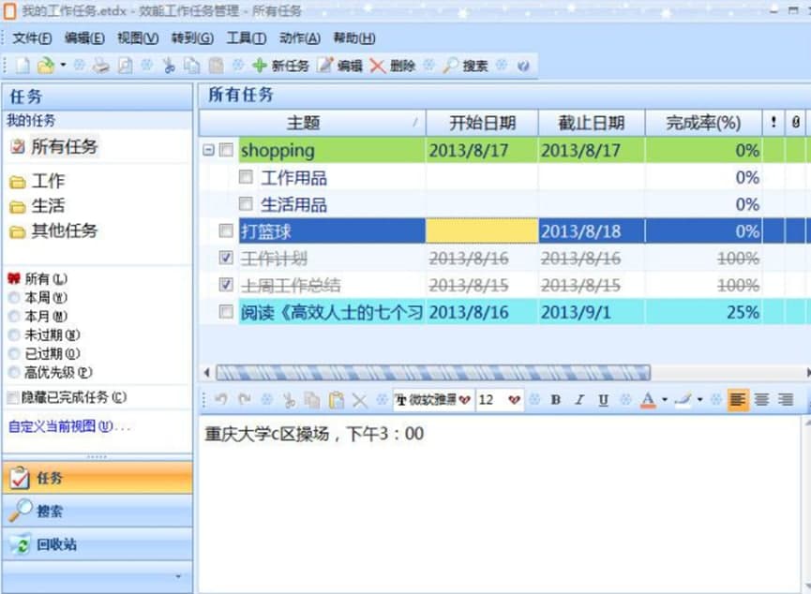Check the shopping task checkbox

point(226,150)
